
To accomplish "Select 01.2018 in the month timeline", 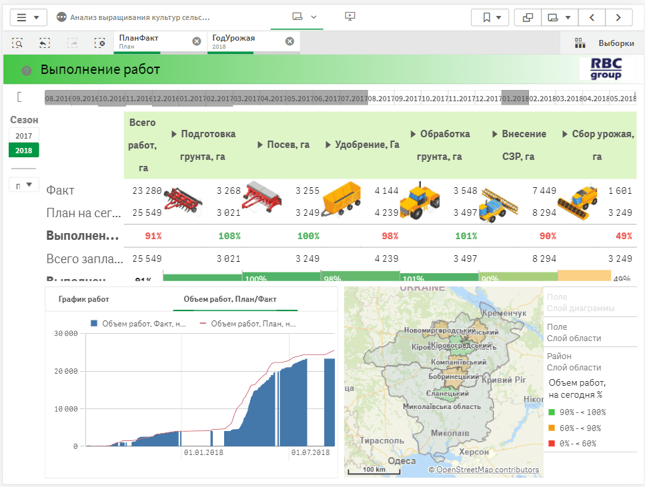I will (515, 98).
